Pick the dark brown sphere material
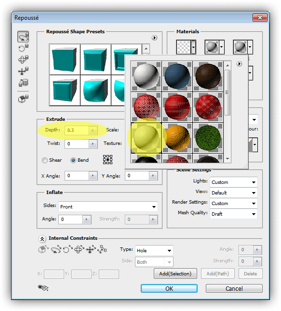 point(208,76)
